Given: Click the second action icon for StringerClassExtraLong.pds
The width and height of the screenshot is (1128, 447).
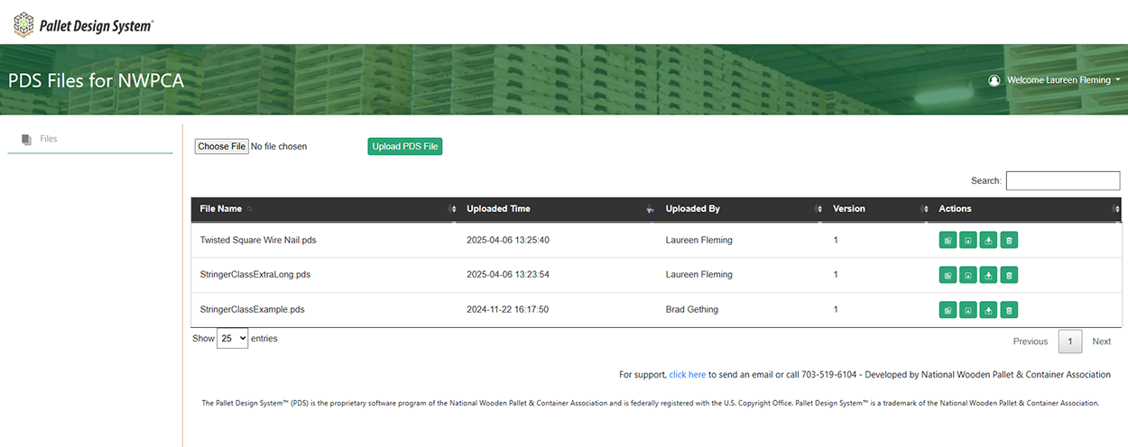Looking at the screenshot, I should [x=968, y=275].
